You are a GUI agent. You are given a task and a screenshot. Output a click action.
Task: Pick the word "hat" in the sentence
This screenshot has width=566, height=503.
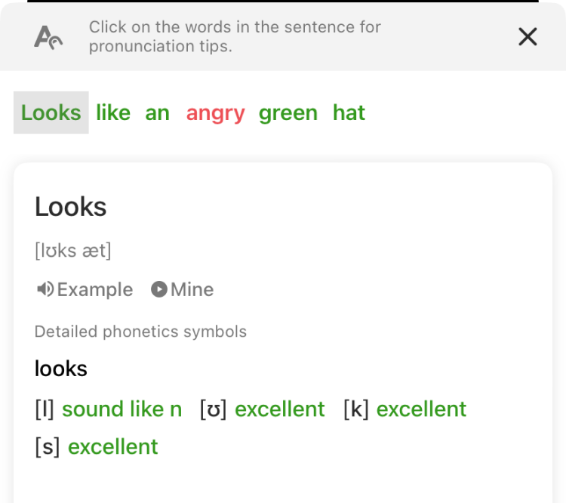[349, 113]
